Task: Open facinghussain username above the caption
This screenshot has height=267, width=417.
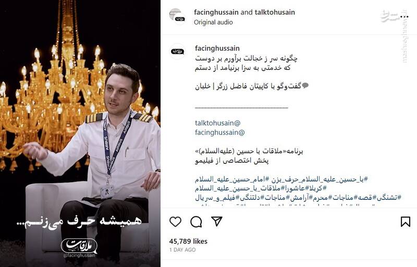Action: coord(217,48)
